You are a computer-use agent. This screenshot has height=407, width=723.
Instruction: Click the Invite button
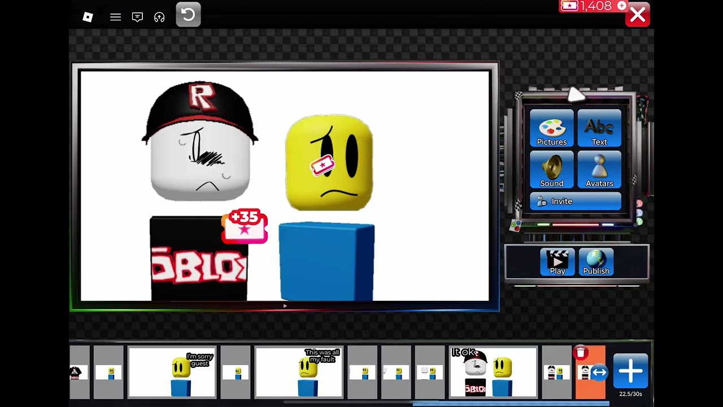[x=576, y=201]
